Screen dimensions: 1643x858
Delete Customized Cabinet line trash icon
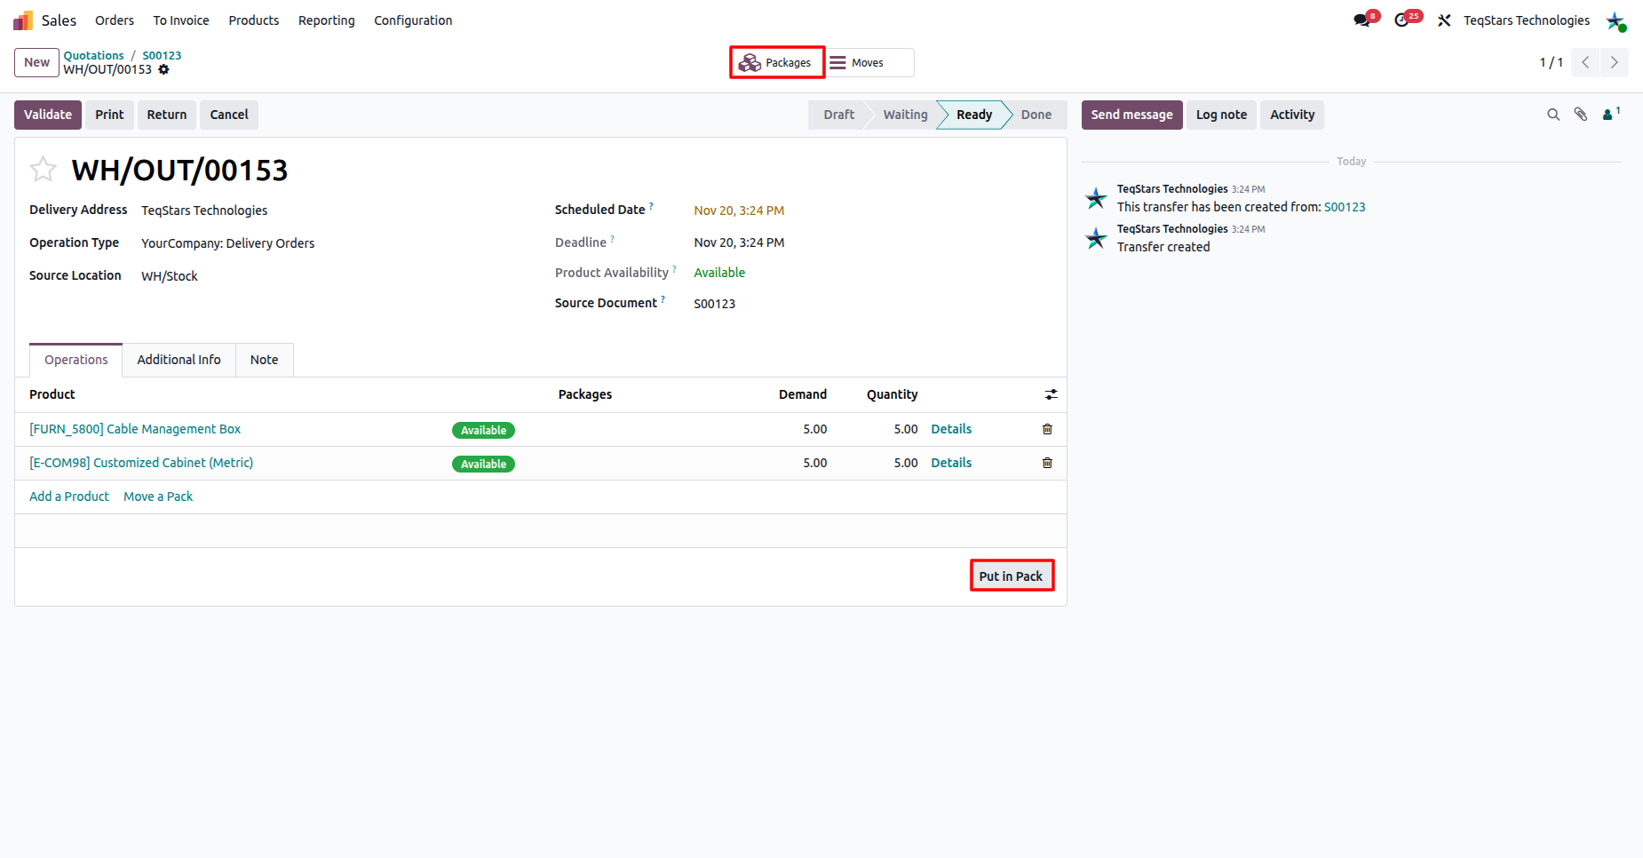point(1047,463)
